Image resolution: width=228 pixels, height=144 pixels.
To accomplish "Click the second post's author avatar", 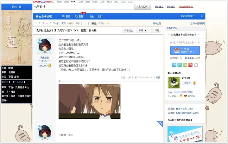I will [44, 132].
